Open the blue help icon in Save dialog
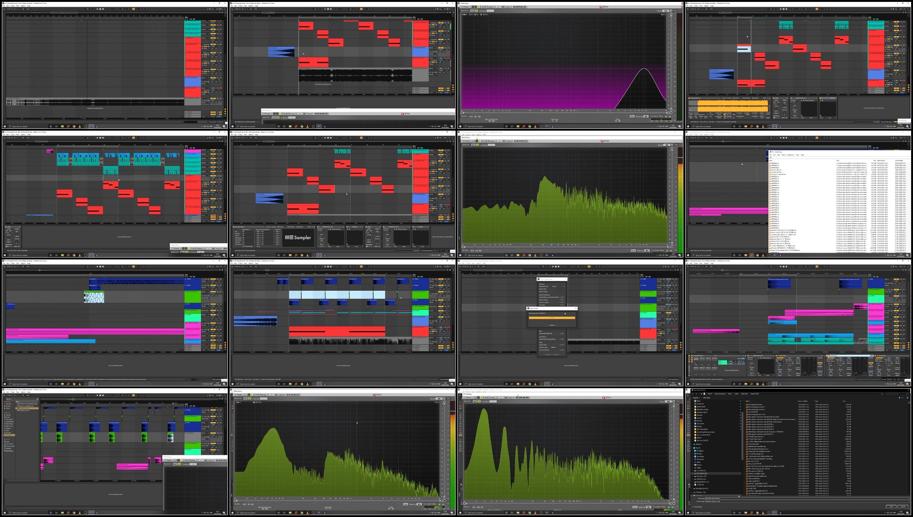913x517 pixels. tap(907, 398)
